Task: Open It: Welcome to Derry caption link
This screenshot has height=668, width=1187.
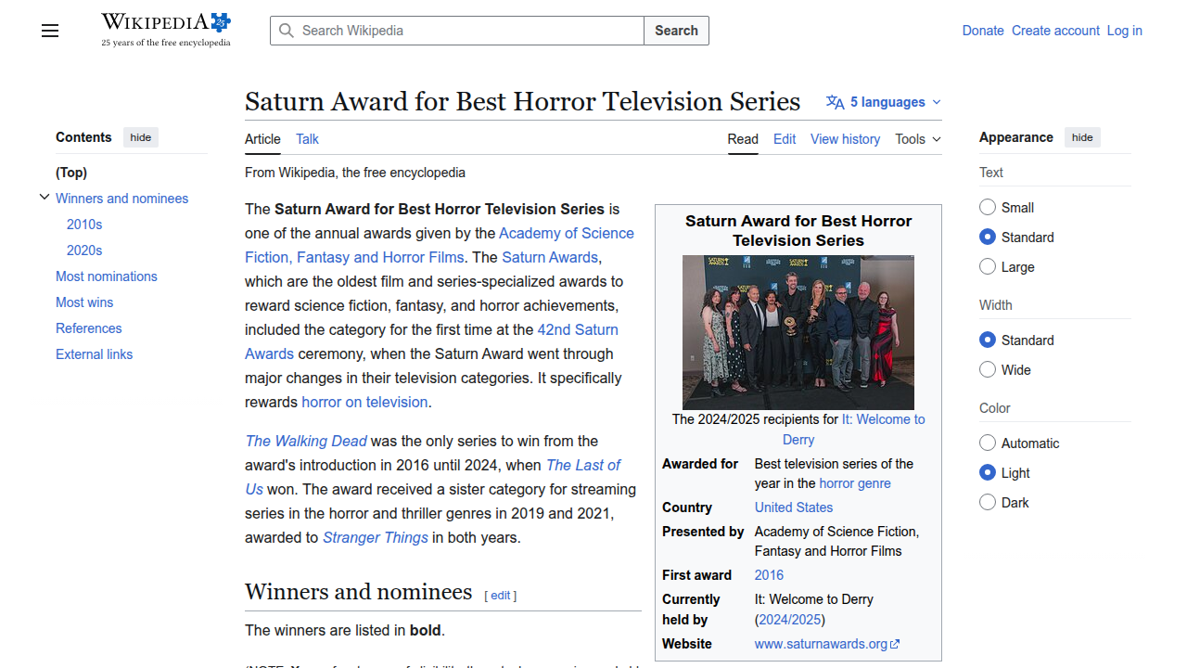Action: click(x=883, y=419)
